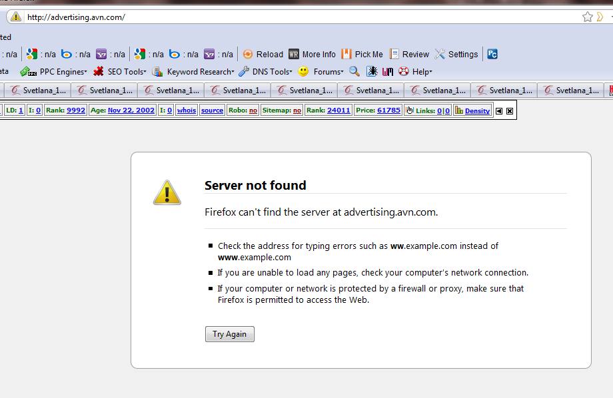Viewport: 613px width, 398px height.
Task: Click the Age date Nov 22, 2002
Action: [131, 110]
